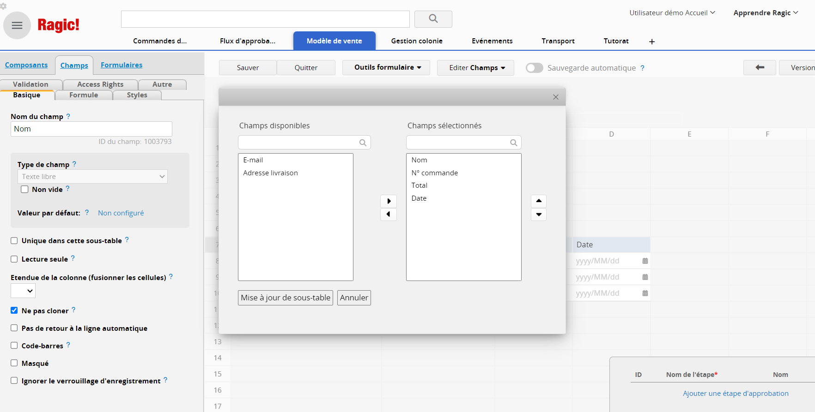Uncheck the Ne pas cloner checkbox

click(x=14, y=310)
